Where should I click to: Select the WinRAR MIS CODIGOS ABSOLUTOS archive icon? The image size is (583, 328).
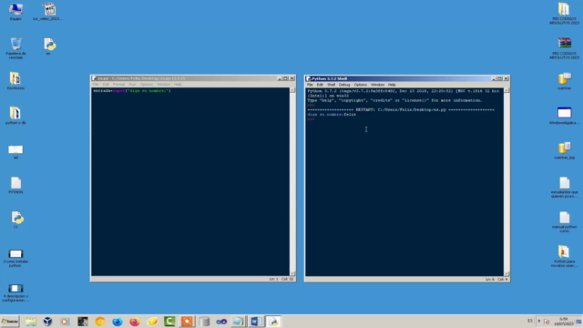pyautogui.click(x=565, y=48)
